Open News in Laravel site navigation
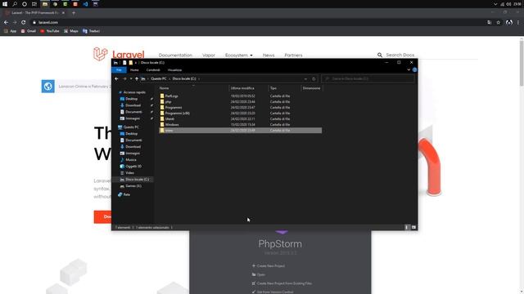Screen dimensions: 524x294 [x=269, y=55]
